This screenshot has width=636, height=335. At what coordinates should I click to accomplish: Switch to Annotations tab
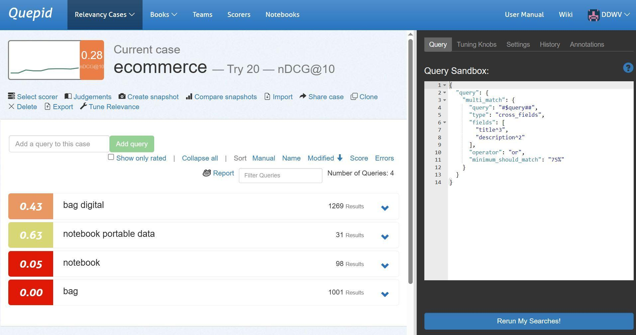[587, 44]
